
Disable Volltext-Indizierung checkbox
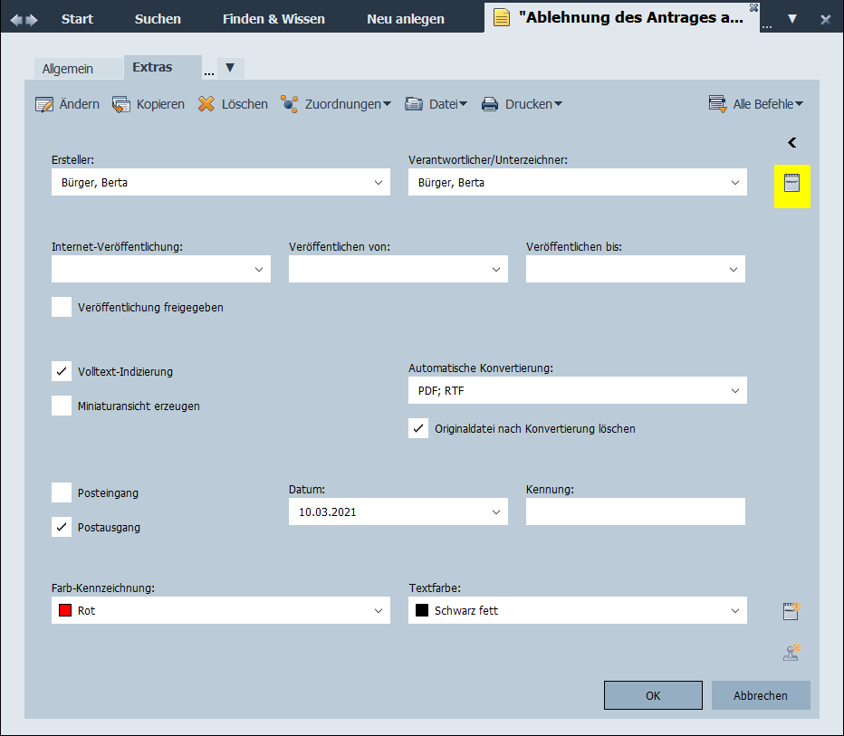coord(62,371)
